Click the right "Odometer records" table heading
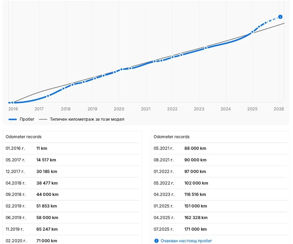Screen dimensions: 293x244 coord(172,137)
